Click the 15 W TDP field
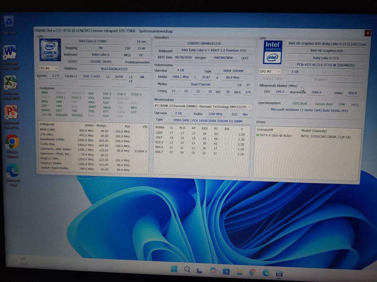The width and height of the screenshot is (377, 282). pyautogui.click(x=141, y=49)
